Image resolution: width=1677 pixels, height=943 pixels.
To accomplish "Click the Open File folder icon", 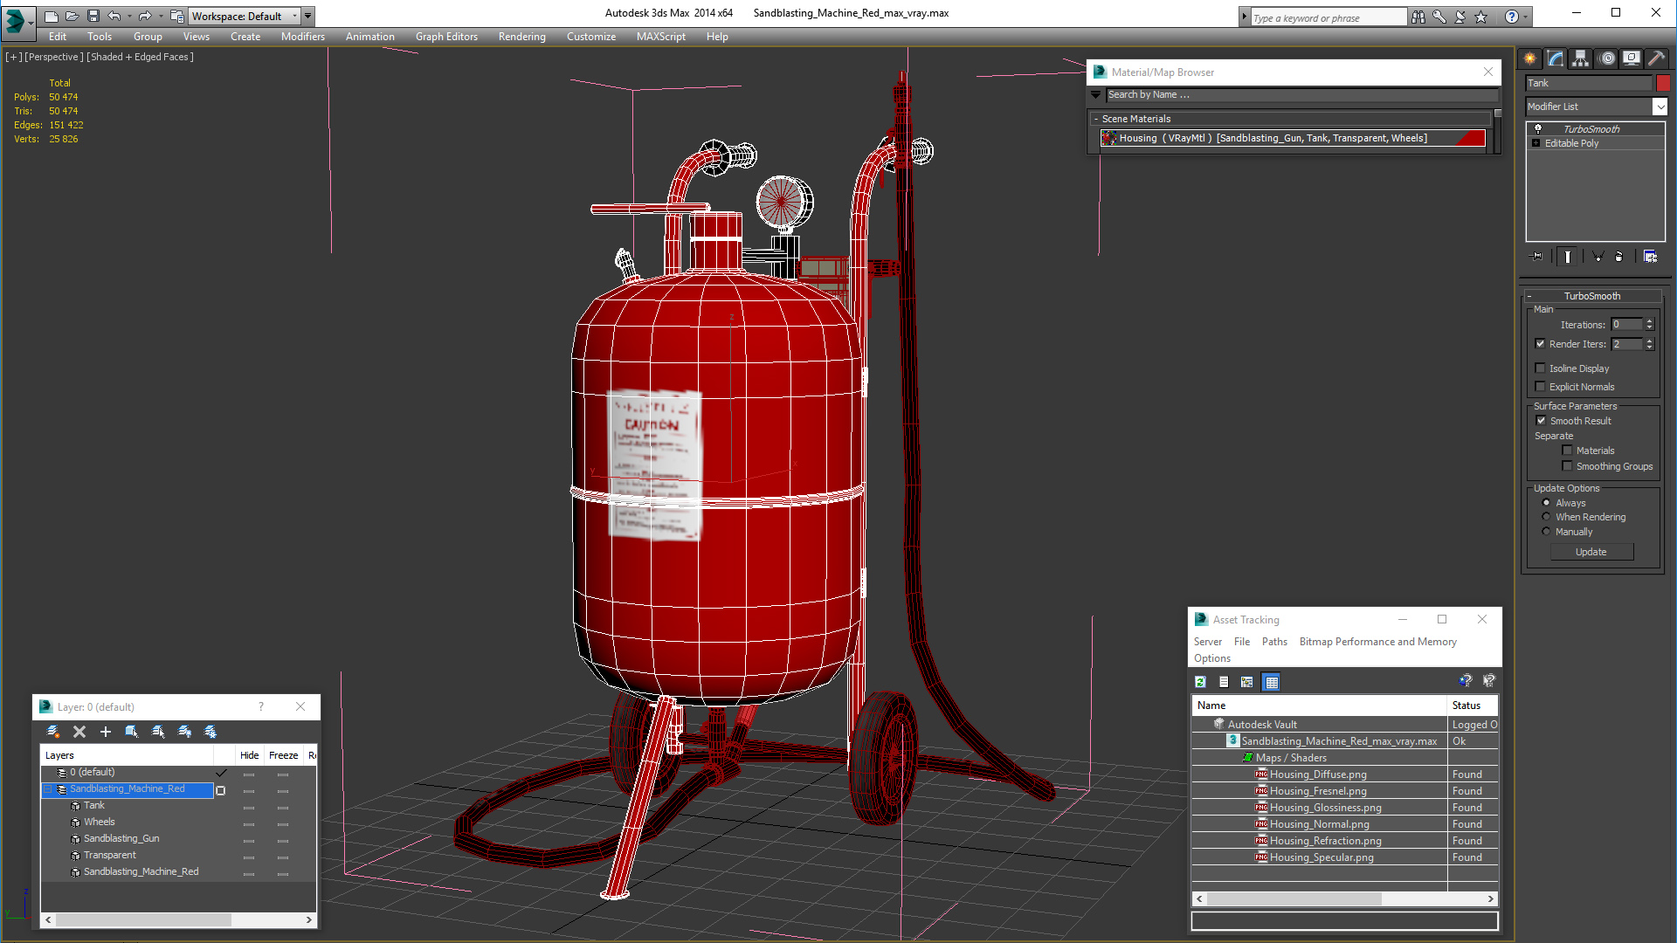I will point(72,16).
